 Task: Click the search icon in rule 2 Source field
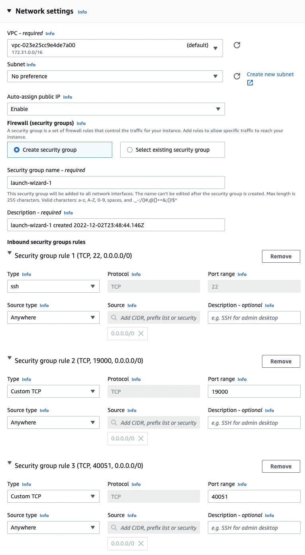pyautogui.click(x=114, y=423)
